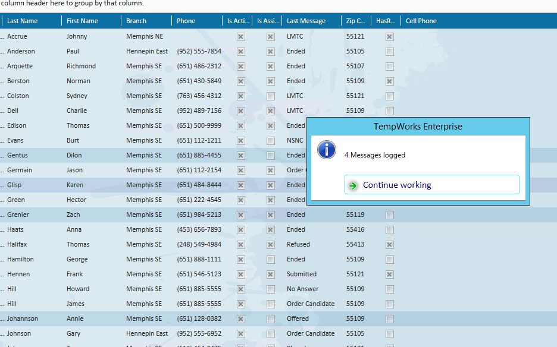
Task: Click zip code '55107'
Action: click(x=355, y=66)
